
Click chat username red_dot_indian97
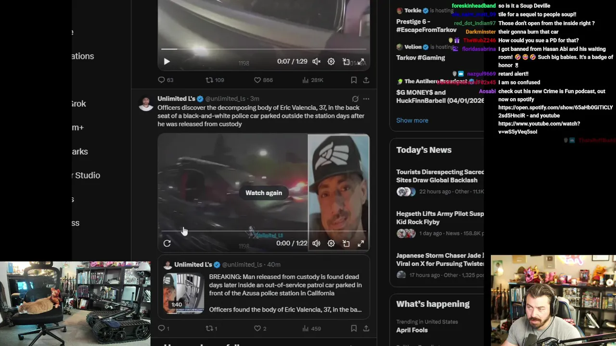click(x=475, y=23)
